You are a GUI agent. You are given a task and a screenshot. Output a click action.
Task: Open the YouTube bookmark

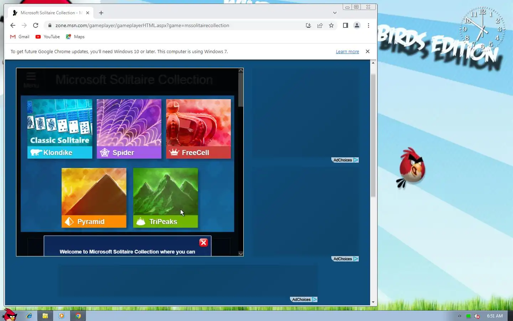[x=48, y=37]
